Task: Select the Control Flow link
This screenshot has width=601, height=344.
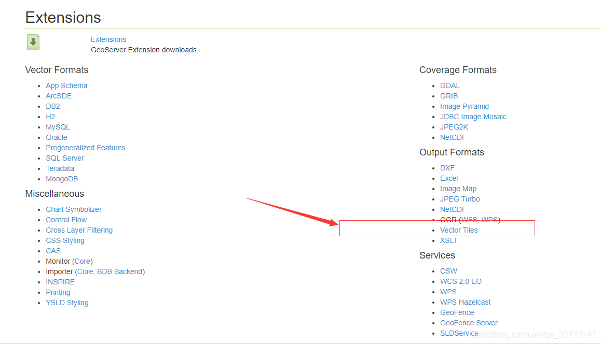Action: pyautogui.click(x=66, y=220)
